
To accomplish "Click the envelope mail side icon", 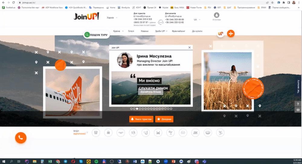I will [x=298, y=110].
